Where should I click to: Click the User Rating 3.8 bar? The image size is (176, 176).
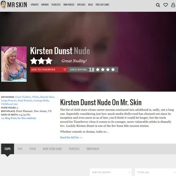93,70
